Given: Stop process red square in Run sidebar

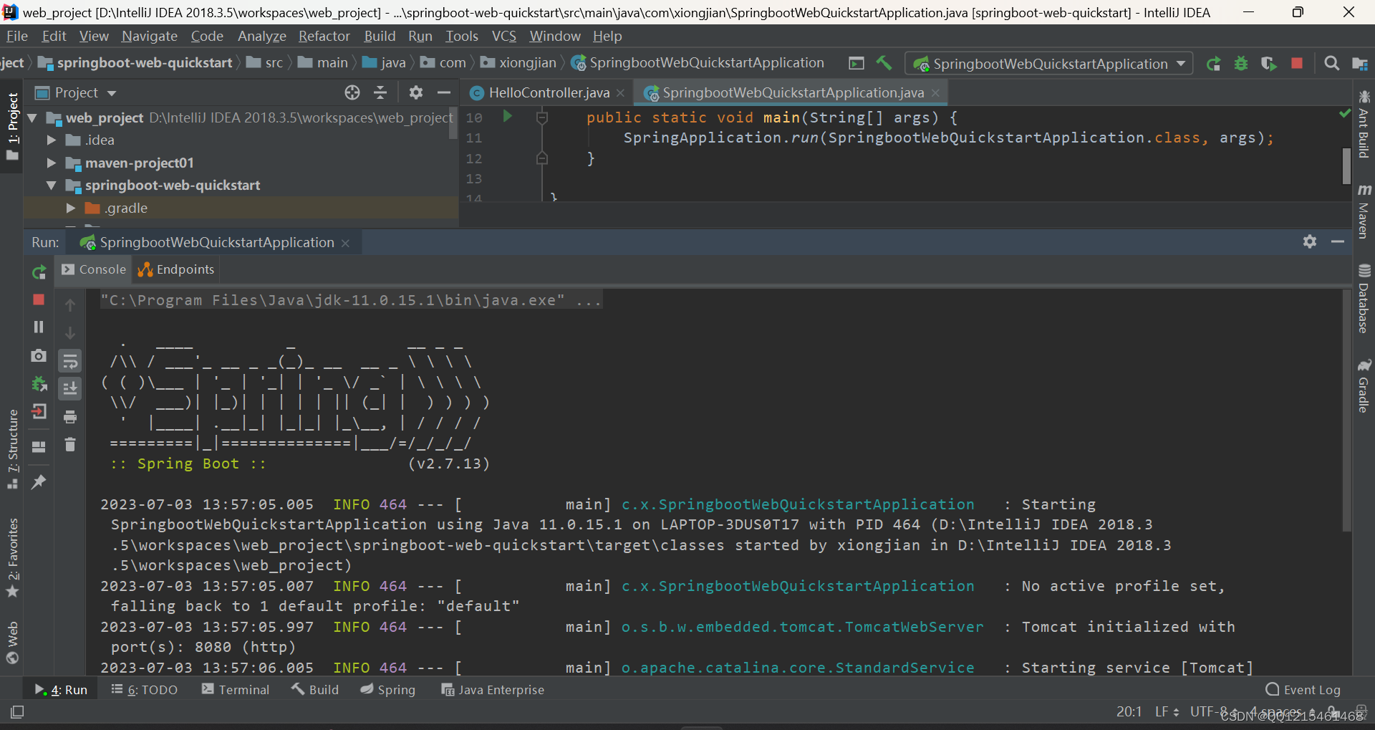Looking at the screenshot, I should [39, 299].
